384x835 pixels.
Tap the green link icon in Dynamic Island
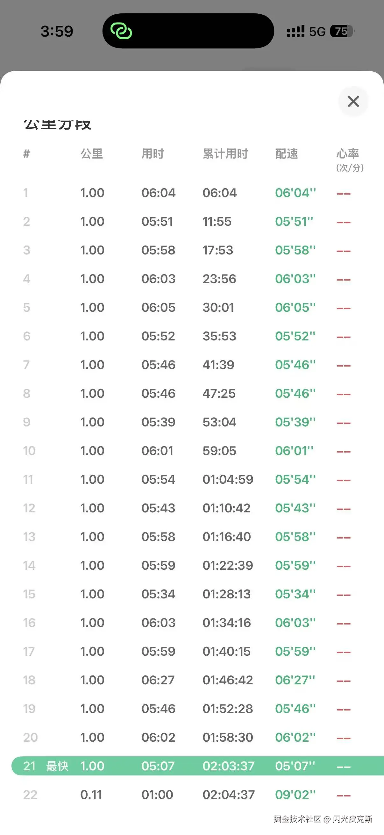click(121, 31)
